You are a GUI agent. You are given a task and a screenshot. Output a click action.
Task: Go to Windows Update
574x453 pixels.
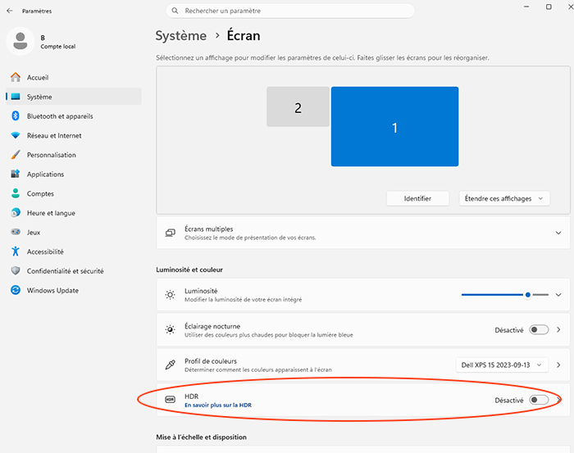74,290
